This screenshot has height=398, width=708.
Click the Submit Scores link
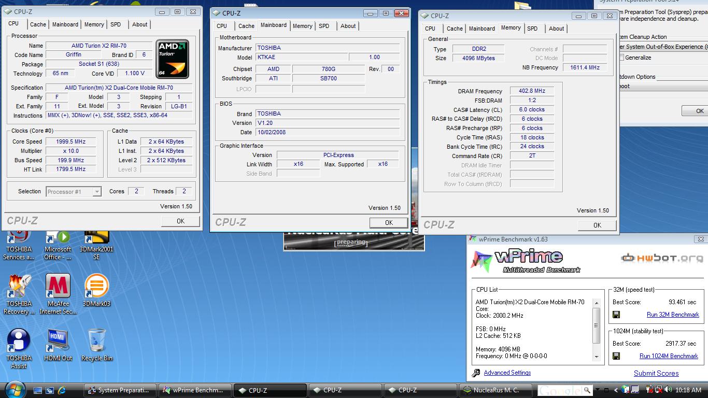click(656, 373)
